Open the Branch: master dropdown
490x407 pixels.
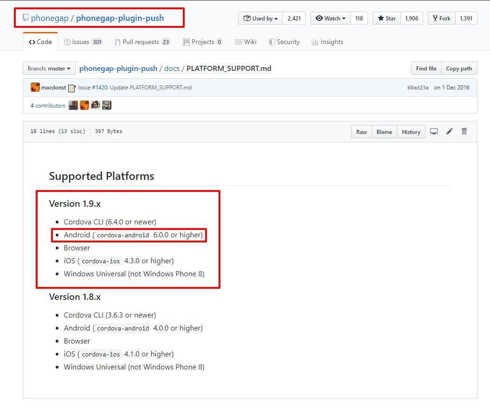pos(49,68)
